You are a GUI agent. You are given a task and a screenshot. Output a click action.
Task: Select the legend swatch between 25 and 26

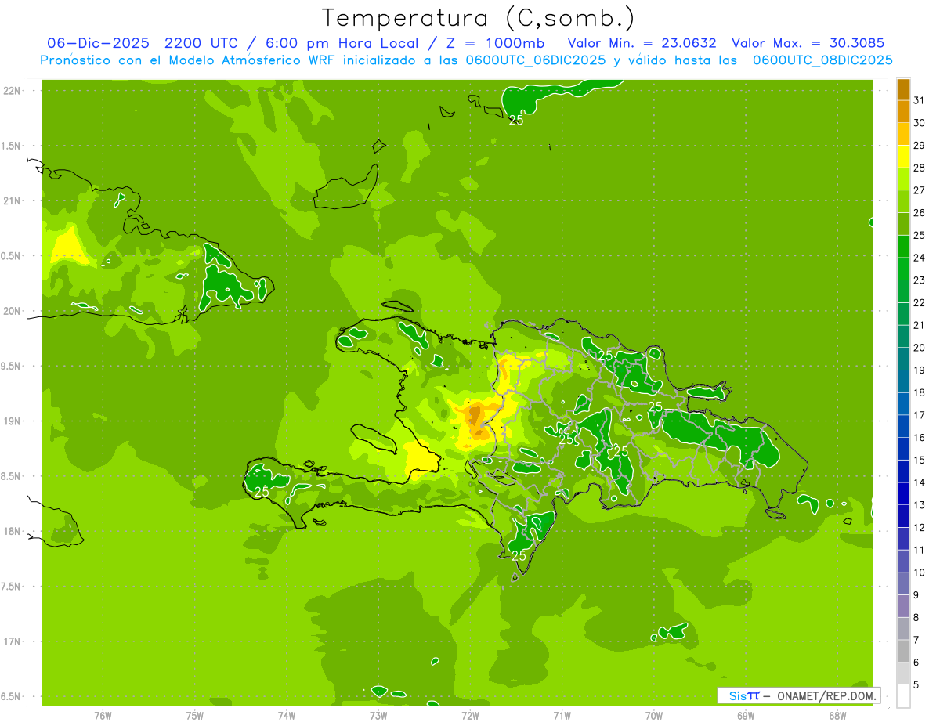[x=903, y=224]
